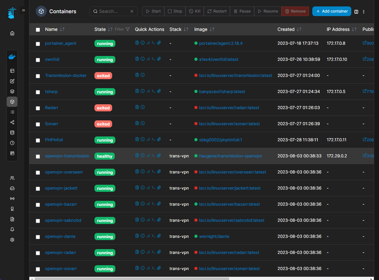Clear the search box with the X icon

pyautogui.click(x=132, y=11)
